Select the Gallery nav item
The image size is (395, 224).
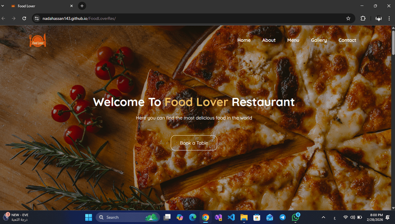coord(319,40)
